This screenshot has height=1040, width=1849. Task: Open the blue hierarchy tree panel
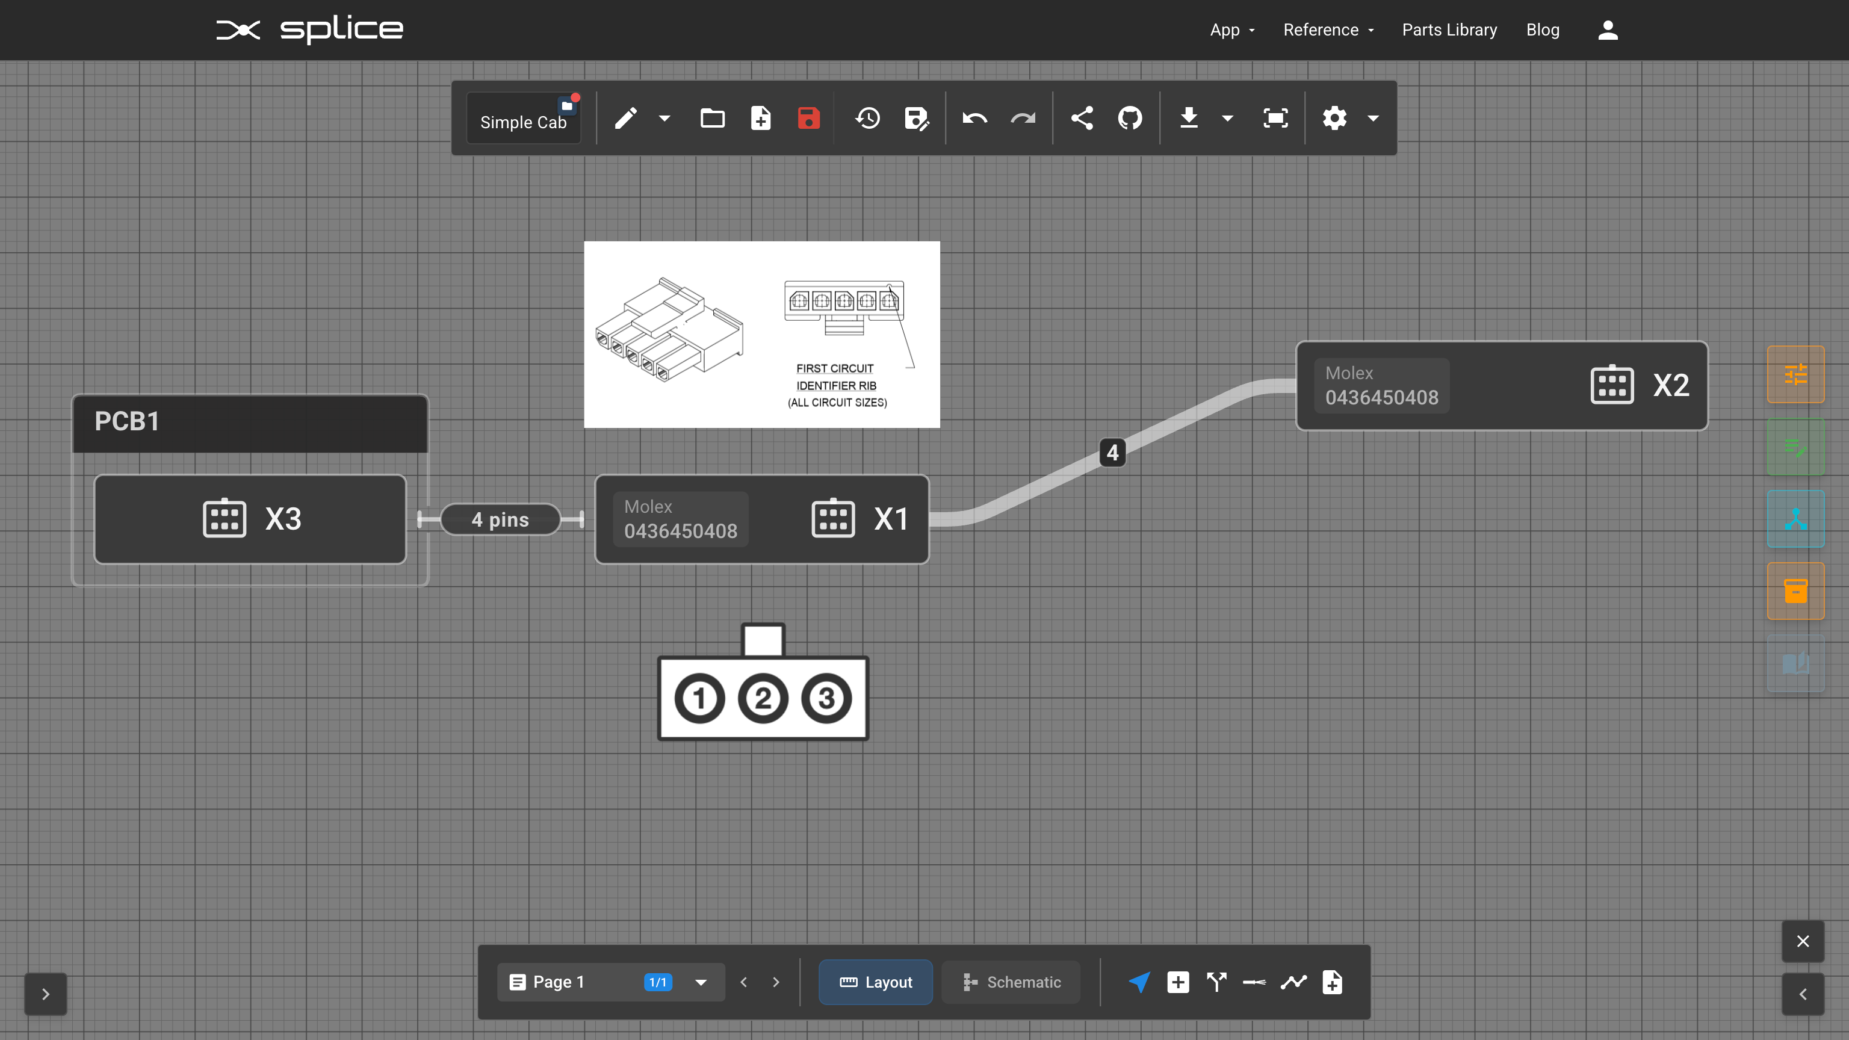point(1795,518)
